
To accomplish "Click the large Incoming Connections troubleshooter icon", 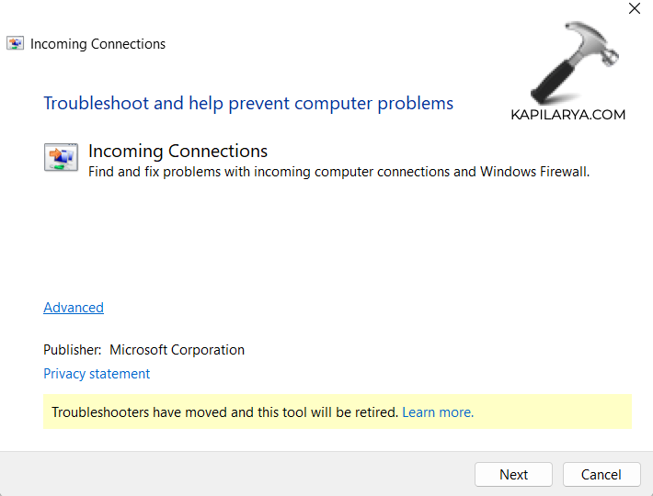I will coord(61,157).
